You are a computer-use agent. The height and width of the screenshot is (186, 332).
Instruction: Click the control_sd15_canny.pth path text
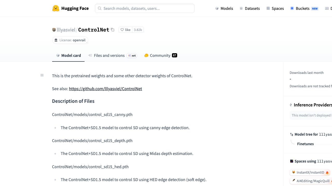point(92,114)
